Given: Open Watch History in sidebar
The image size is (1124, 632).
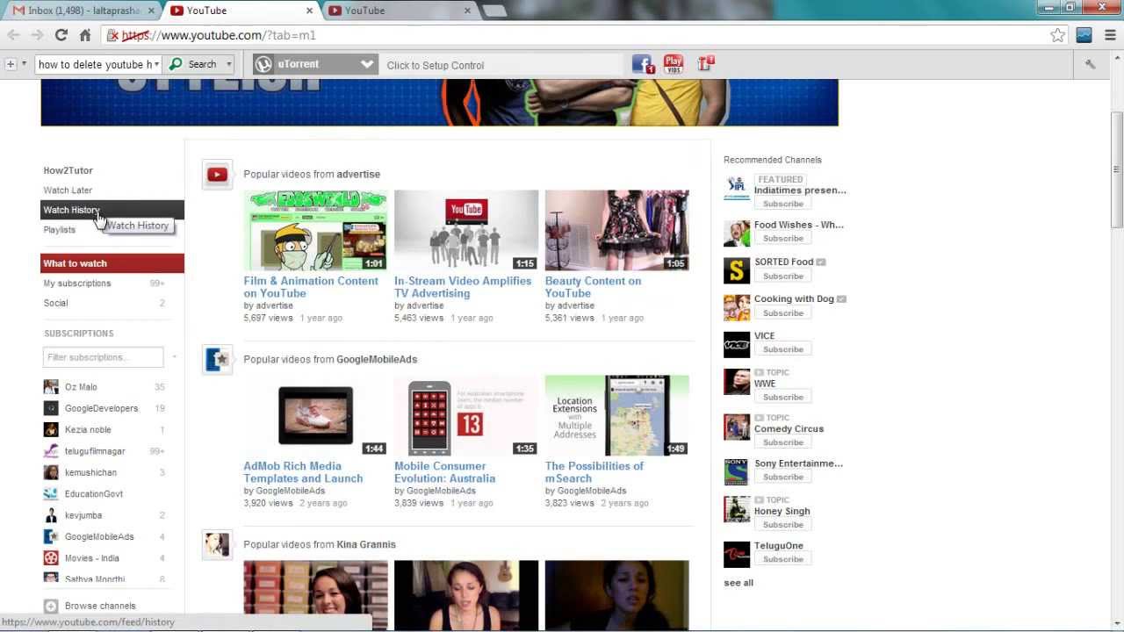Looking at the screenshot, I should point(112,210).
